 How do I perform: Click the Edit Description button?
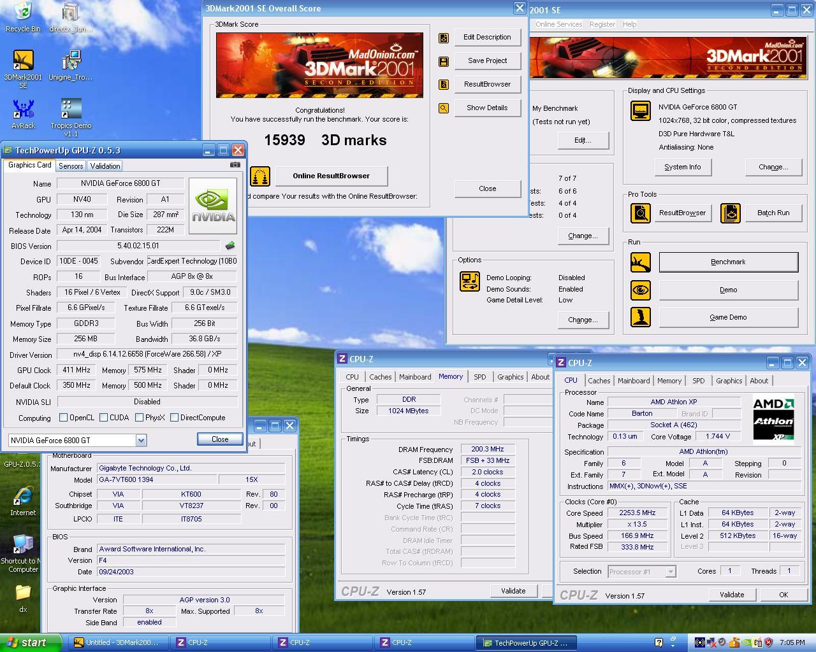pos(487,38)
